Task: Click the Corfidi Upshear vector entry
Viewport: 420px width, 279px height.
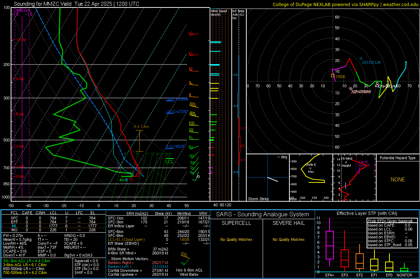Action: [x=138, y=274]
